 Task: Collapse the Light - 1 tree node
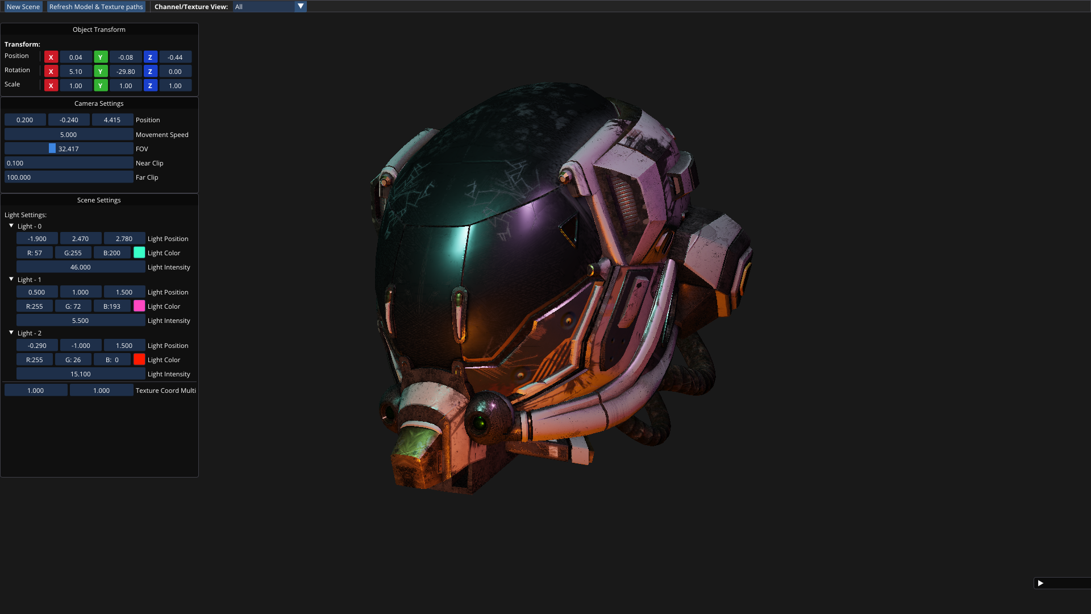point(11,279)
